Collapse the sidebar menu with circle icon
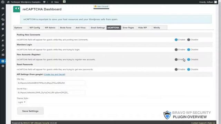Viewport: 221px width, 124px height. coord(3,66)
